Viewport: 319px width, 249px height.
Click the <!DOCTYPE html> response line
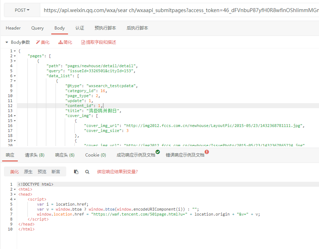tap(36, 184)
